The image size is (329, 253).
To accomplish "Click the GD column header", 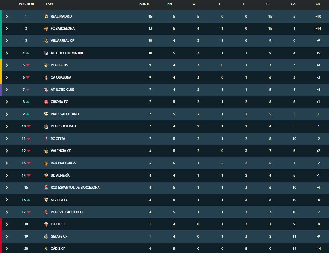I will pyautogui.click(x=318, y=4).
